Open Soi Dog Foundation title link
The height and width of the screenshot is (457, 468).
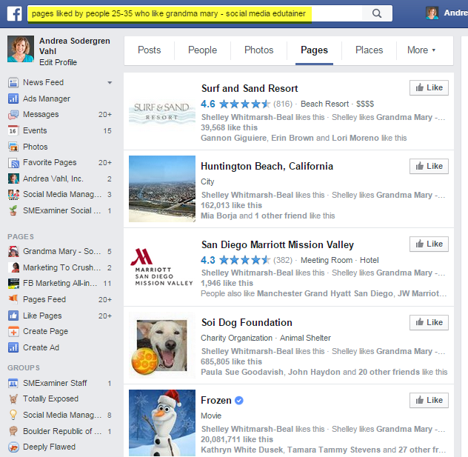pyautogui.click(x=247, y=323)
